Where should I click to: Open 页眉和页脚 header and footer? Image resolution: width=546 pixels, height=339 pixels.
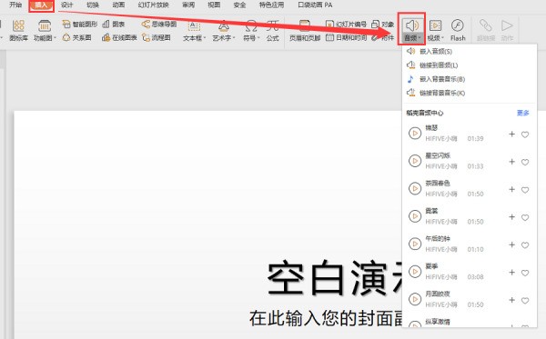(x=305, y=31)
